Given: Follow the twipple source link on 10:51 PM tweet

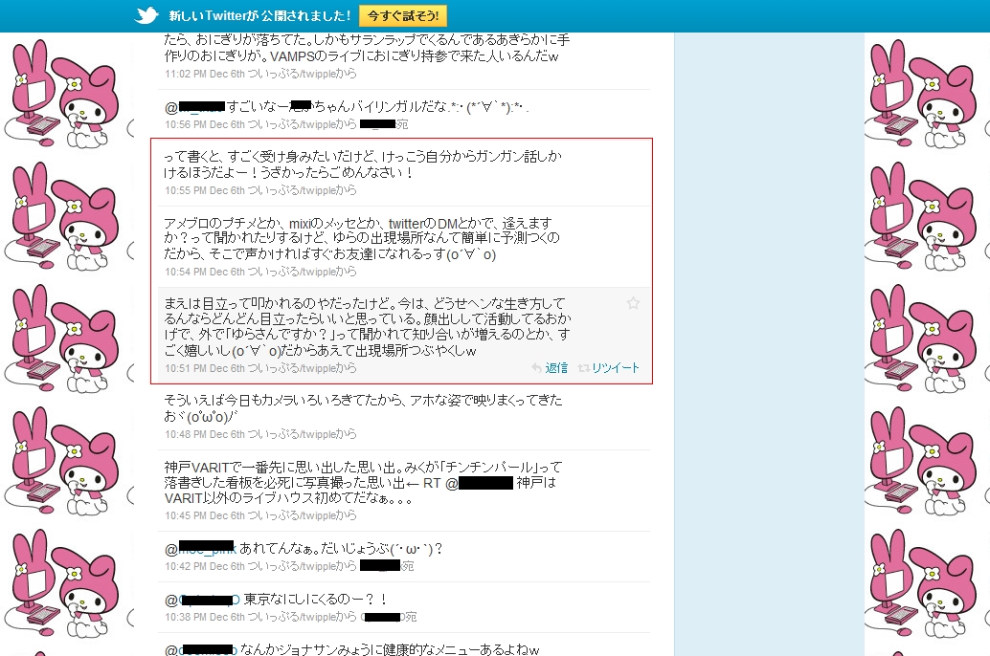Looking at the screenshot, I should 292,368.
